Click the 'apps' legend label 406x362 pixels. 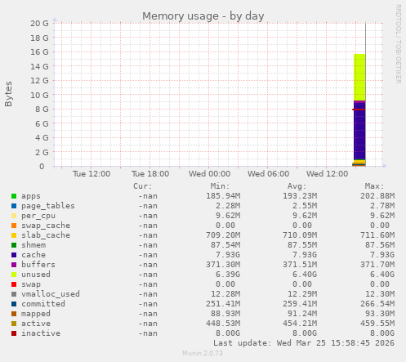(31, 196)
